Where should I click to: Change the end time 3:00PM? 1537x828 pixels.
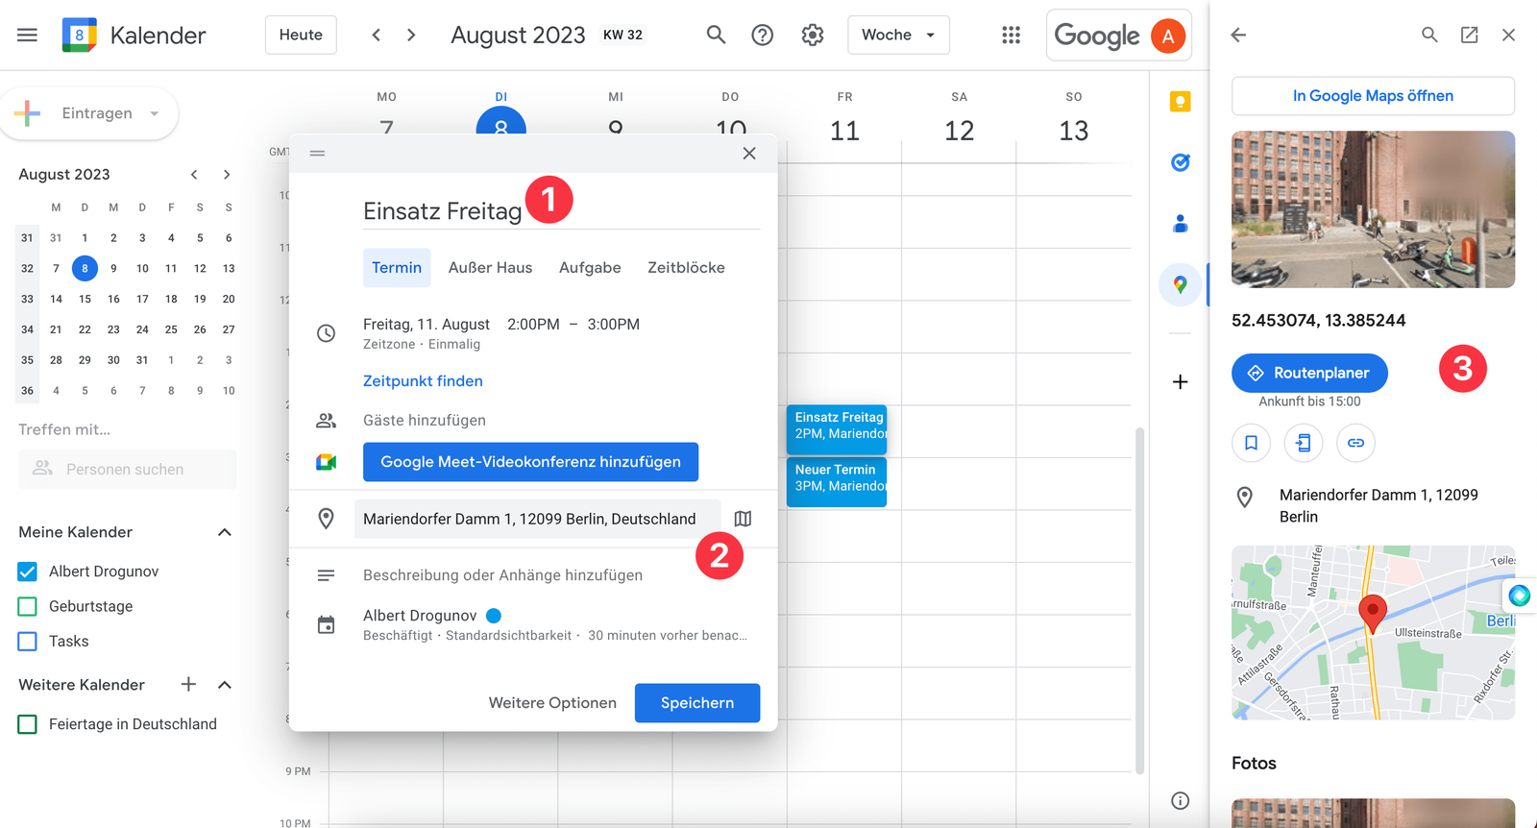(x=613, y=325)
